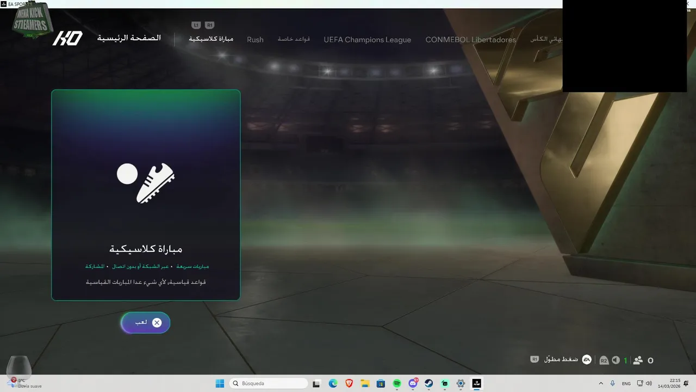
Task: Open Settings gear from taskbar
Action: (461, 383)
